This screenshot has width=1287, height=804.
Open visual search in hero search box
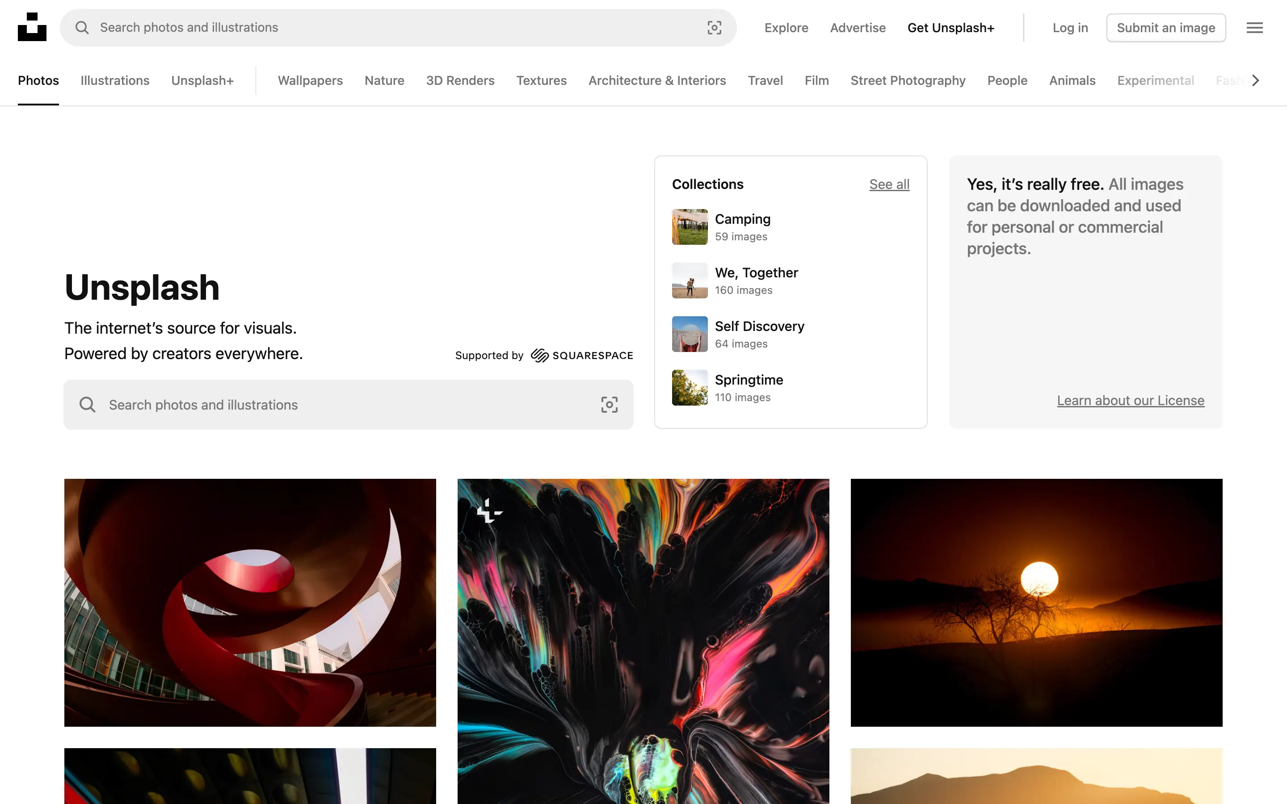tap(610, 405)
